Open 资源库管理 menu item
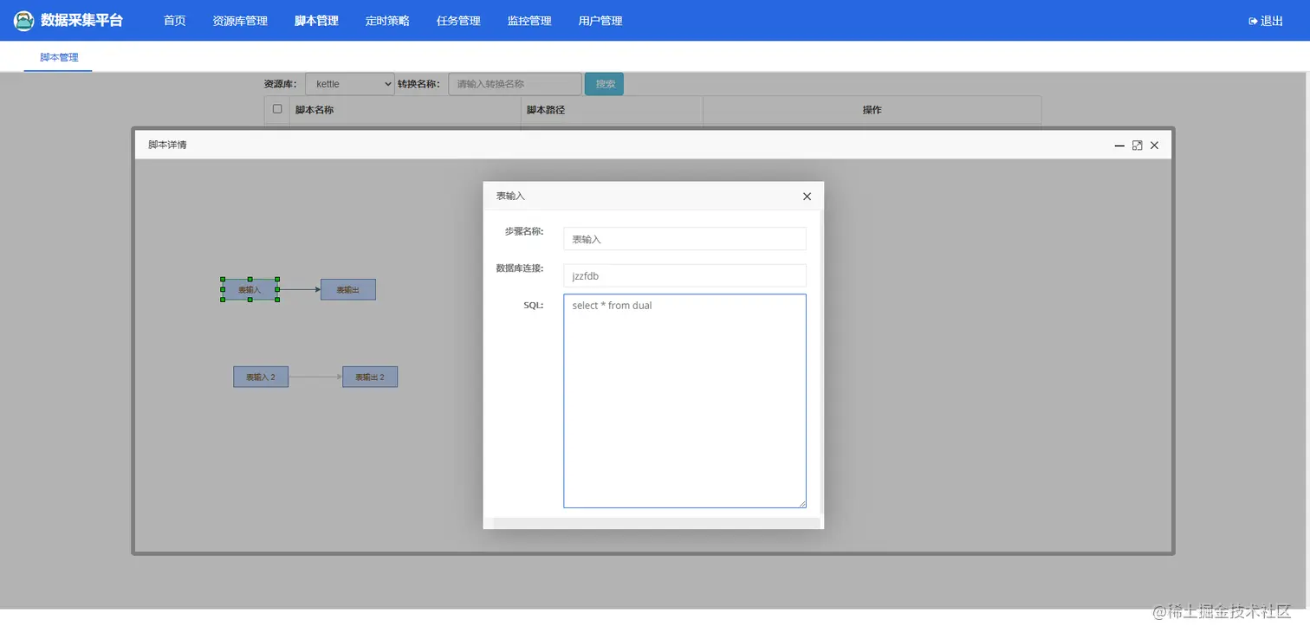The image size is (1310, 639). (x=240, y=21)
